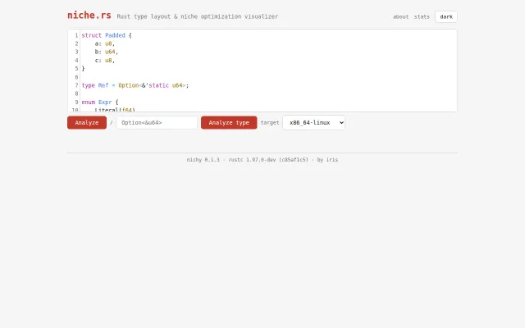Toggle dark mode with the dark button

[446, 16]
